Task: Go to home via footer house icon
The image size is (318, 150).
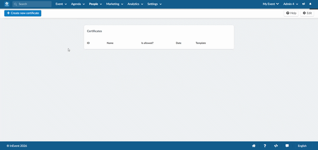Action: (x=254, y=146)
